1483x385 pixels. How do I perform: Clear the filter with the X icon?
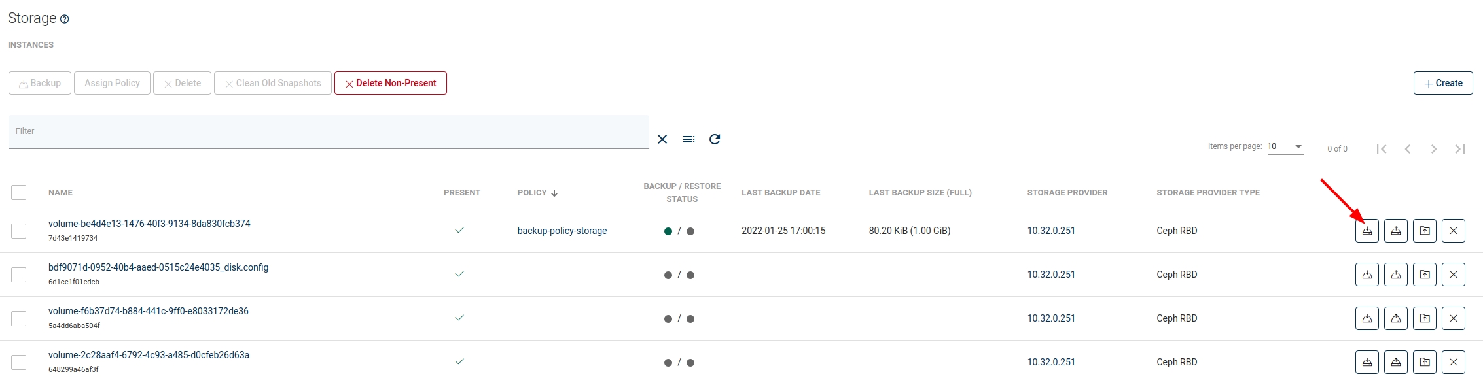pyautogui.click(x=662, y=139)
